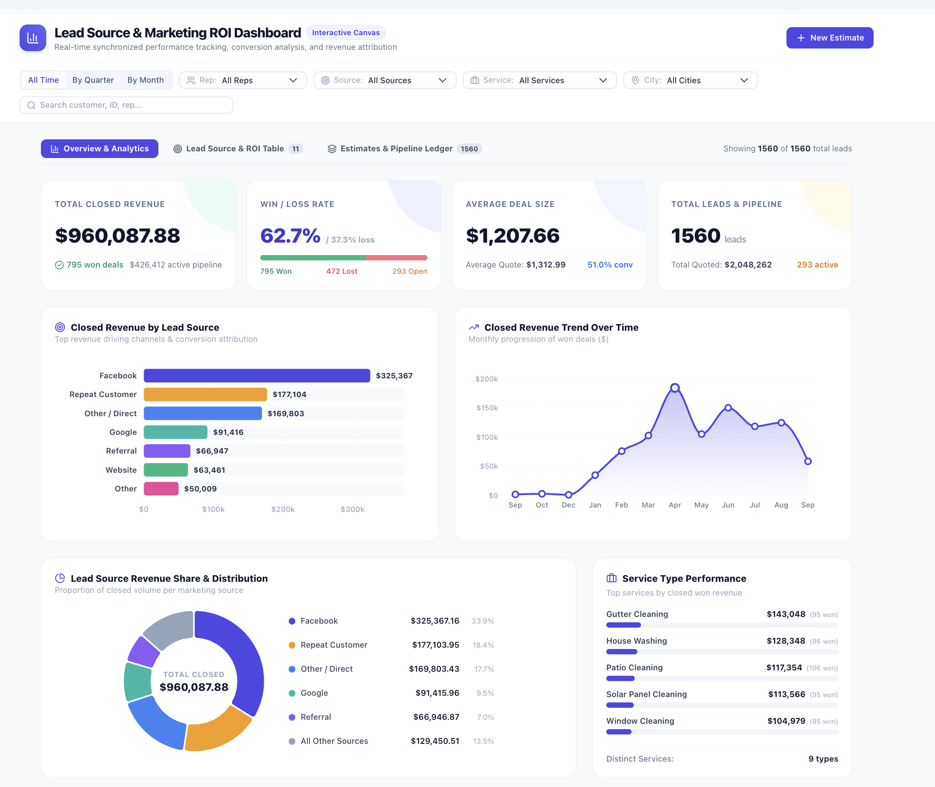Click the pie icon beside Revenue Share & Distribution
This screenshot has width=935, height=787.
click(x=60, y=578)
